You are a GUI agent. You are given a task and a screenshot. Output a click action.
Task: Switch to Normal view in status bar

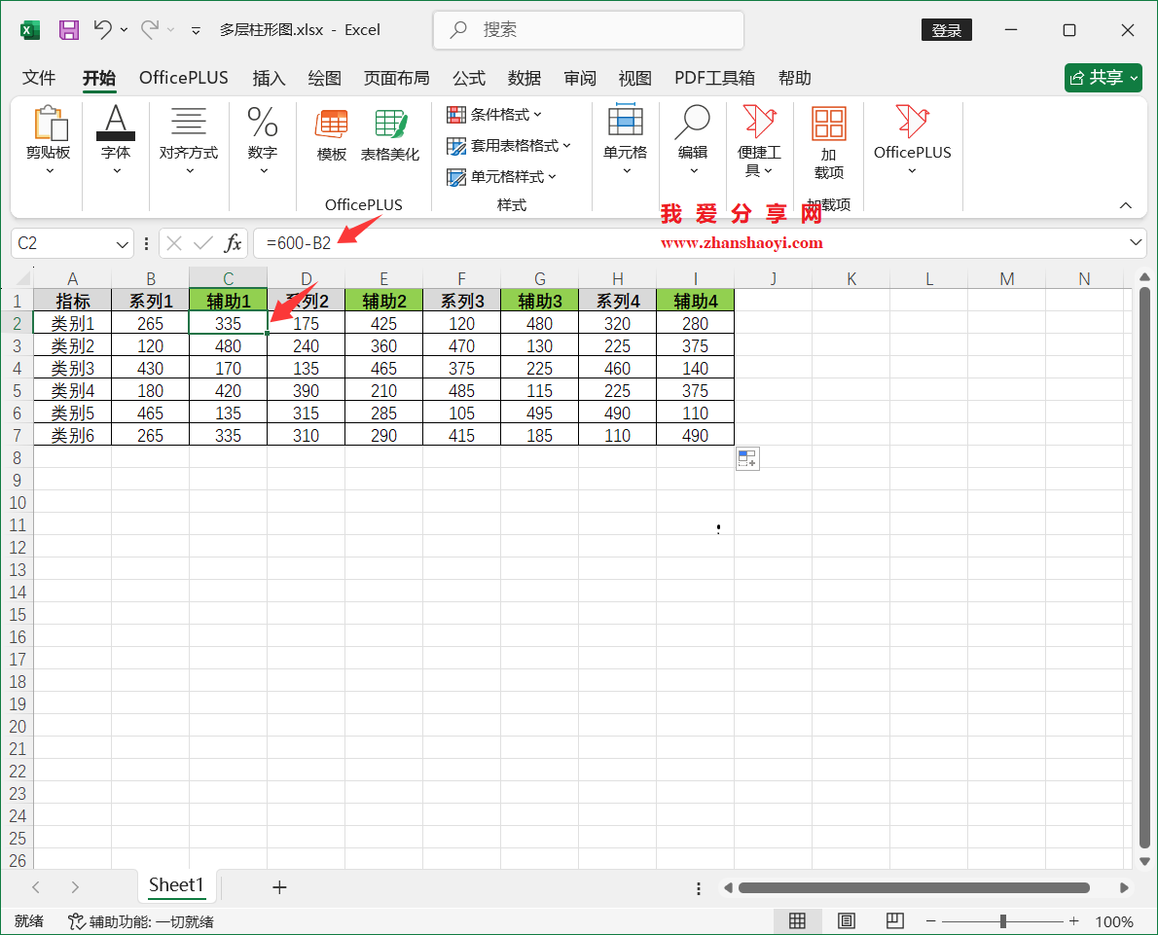pyautogui.click(x=798, y=921)
